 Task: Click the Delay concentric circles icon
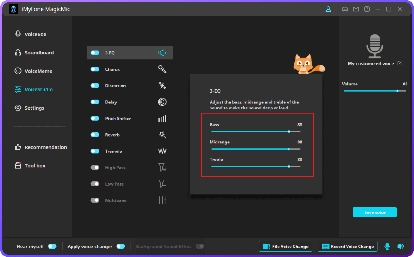click(162, 102)
